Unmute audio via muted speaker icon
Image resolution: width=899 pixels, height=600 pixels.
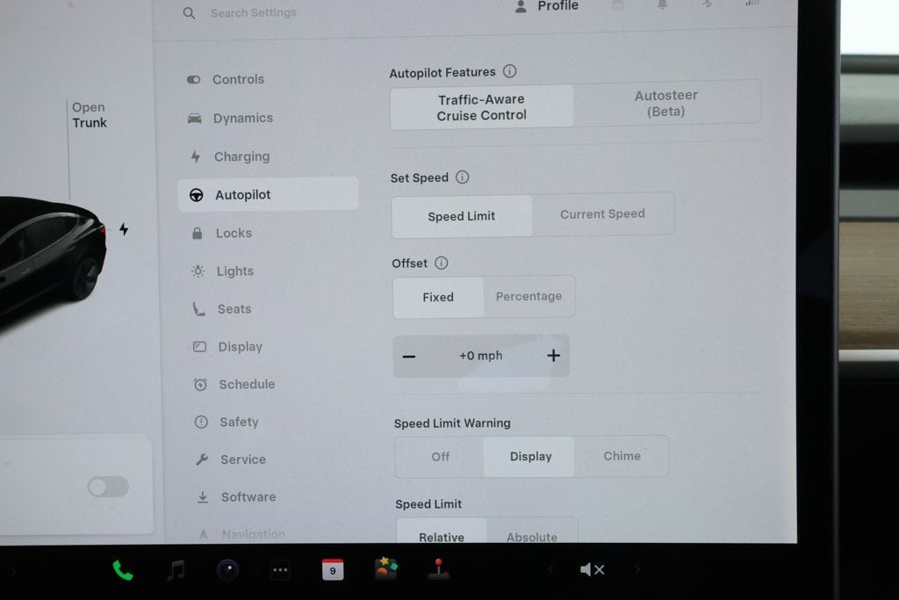coord(592,570)
